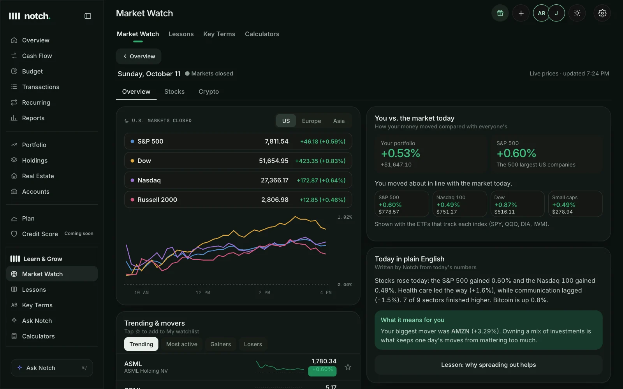623x389 pixels.
Task: Select Market Watch top tab
Action: [138, 34]
